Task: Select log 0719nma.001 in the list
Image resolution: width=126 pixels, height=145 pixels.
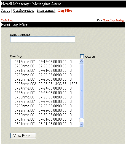Action: pyautogui.click(x=45, y=62)
